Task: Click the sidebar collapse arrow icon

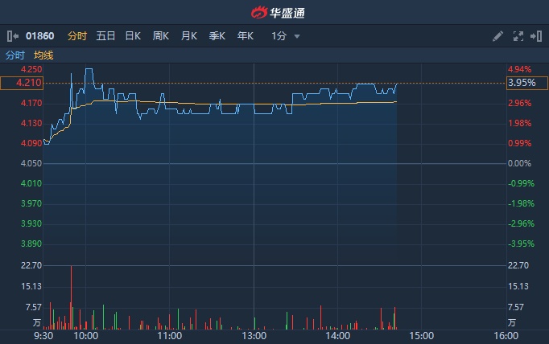Action: [x=12, y=36]
